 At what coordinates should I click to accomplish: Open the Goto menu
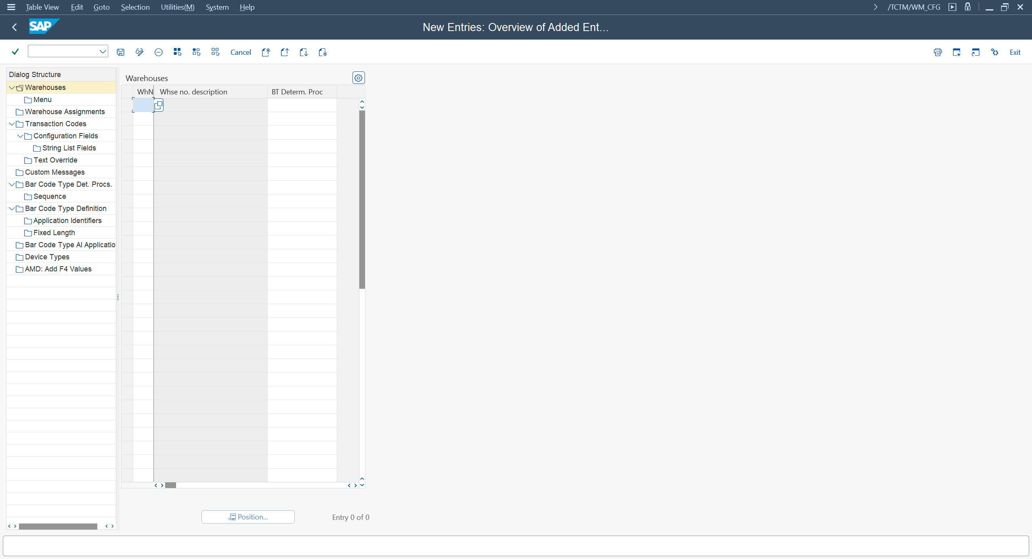(x=101, y=7)
